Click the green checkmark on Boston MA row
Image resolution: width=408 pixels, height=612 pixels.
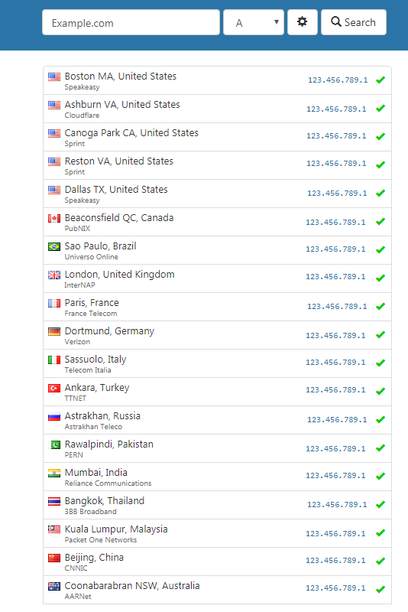coord(380,80)
